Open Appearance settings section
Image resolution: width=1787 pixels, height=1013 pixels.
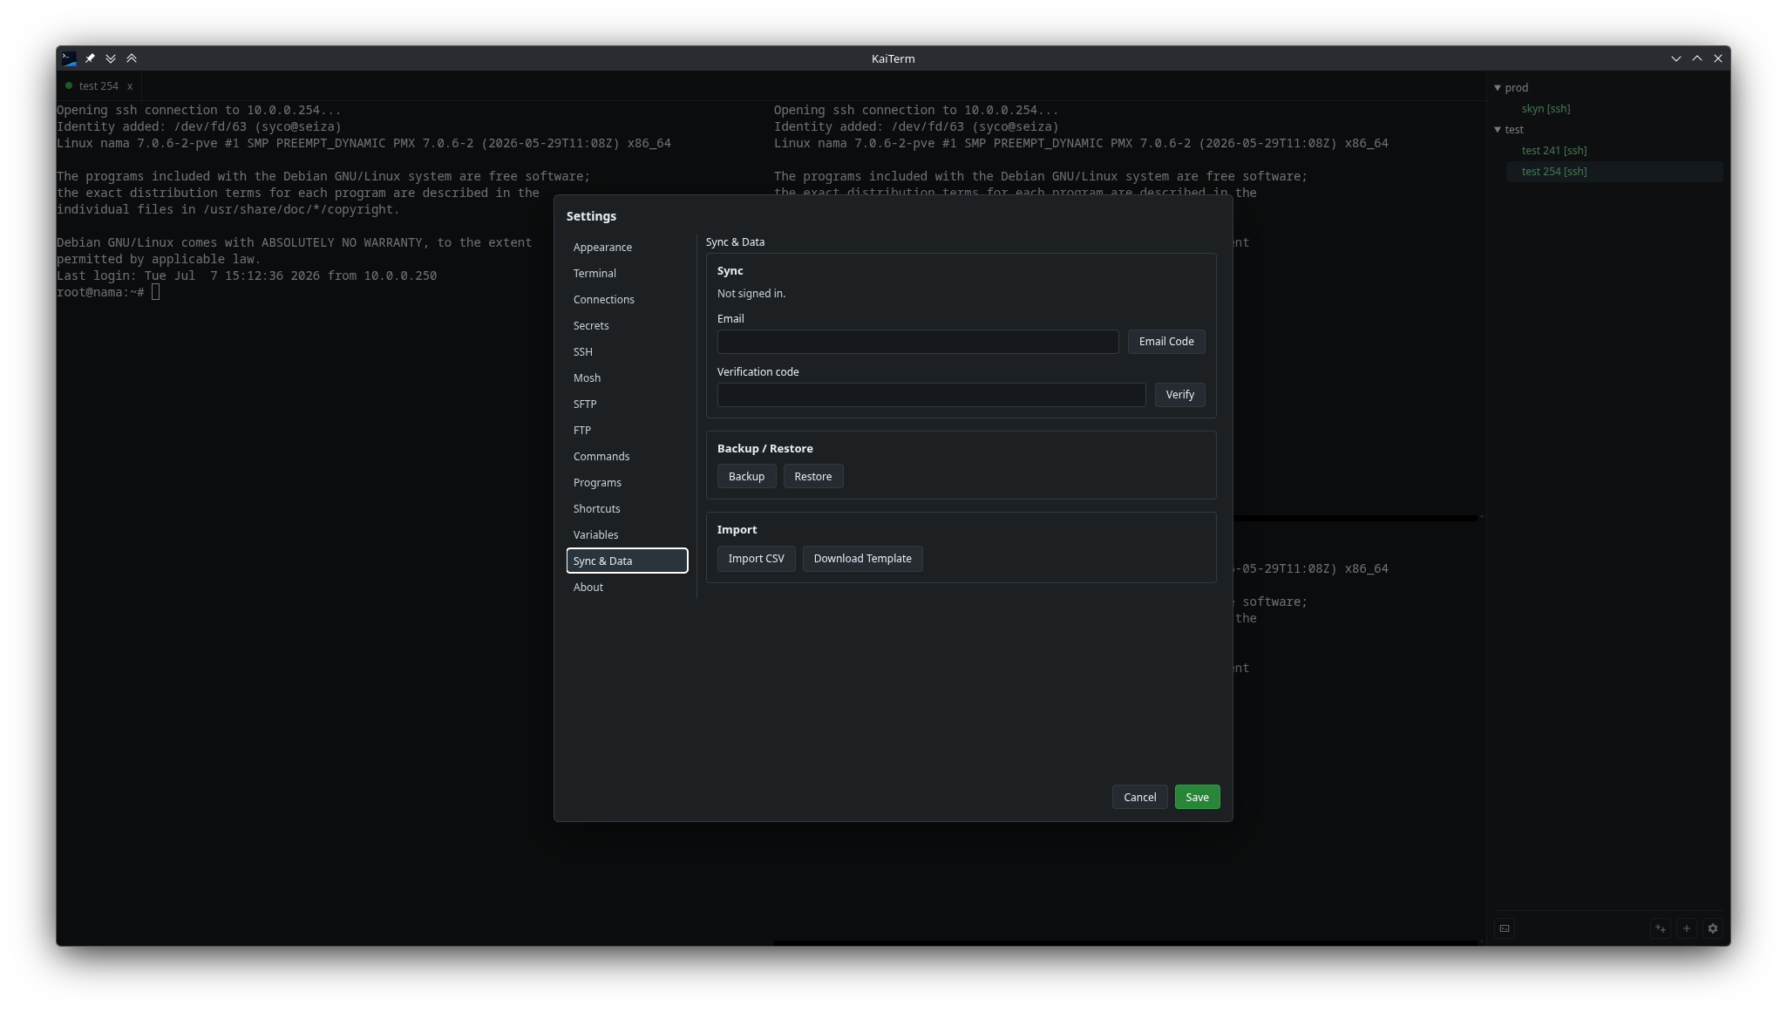(x=627, y=248)
